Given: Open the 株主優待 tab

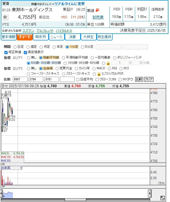Looking at the screenshot, I should 104,37.
